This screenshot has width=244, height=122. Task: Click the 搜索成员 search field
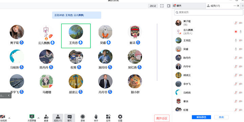pos(208,12)
